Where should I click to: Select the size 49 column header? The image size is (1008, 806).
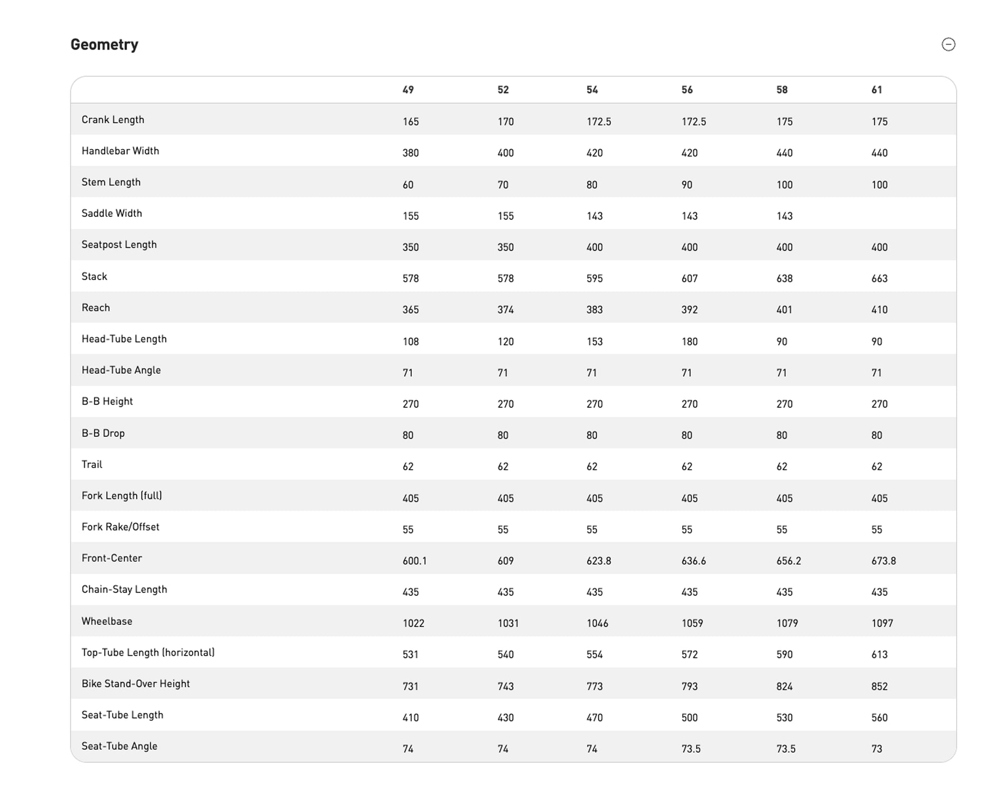coord(408,90)
